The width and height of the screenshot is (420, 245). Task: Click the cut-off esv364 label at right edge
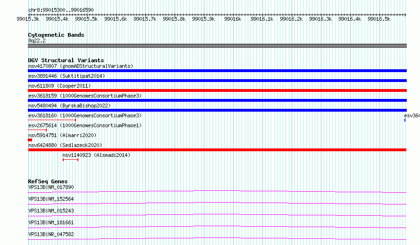coord(412,115)
